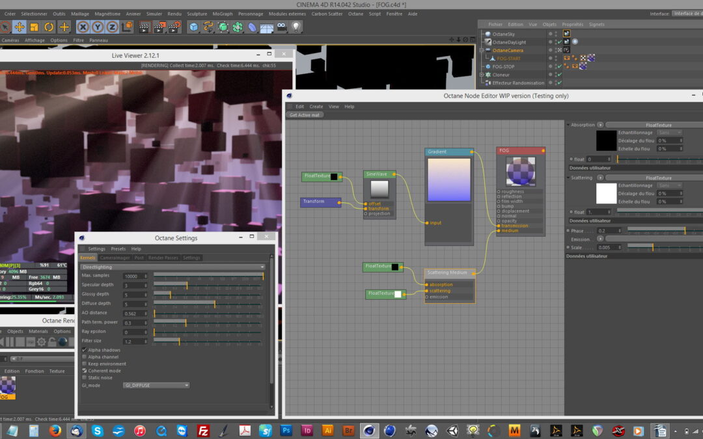Add a Cube primitive from toolbar
Viewport: 703px width, 439px height.
point(193,27)
